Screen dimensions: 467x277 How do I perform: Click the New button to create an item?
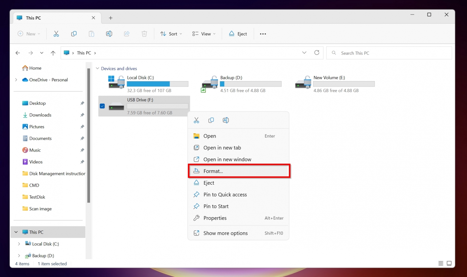pos(29,34)
